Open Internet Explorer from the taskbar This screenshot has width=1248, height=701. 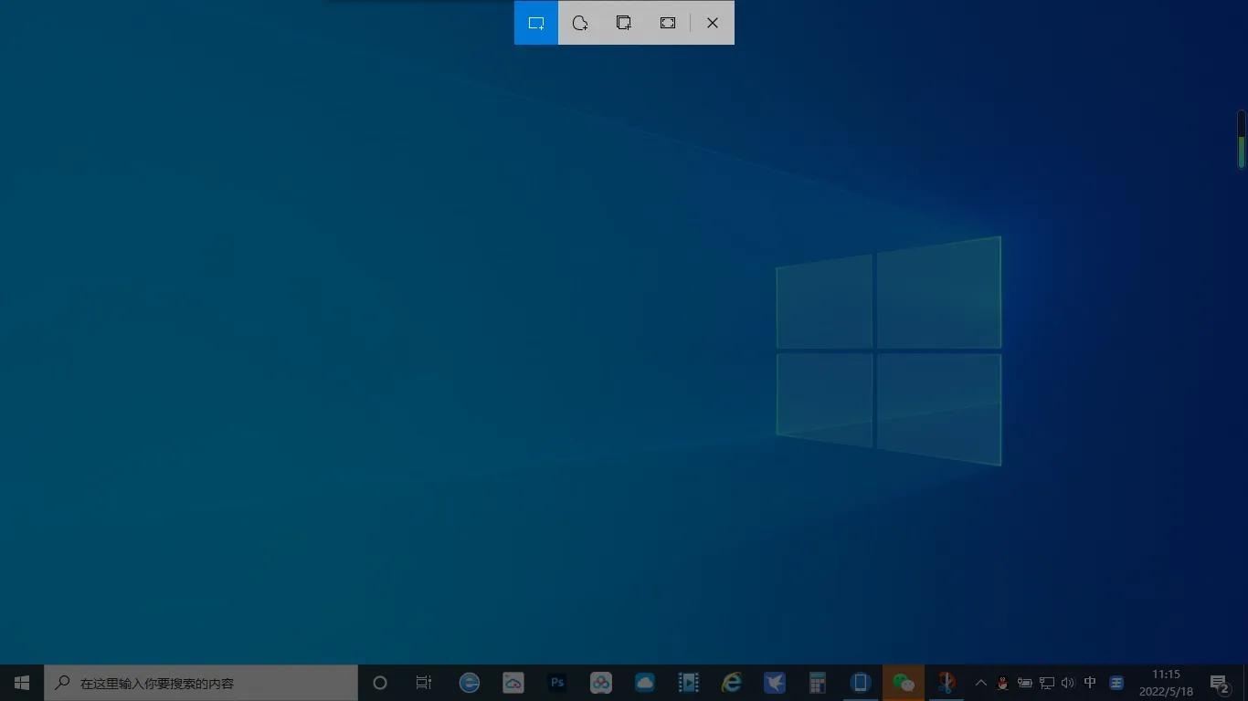point(732,683)
